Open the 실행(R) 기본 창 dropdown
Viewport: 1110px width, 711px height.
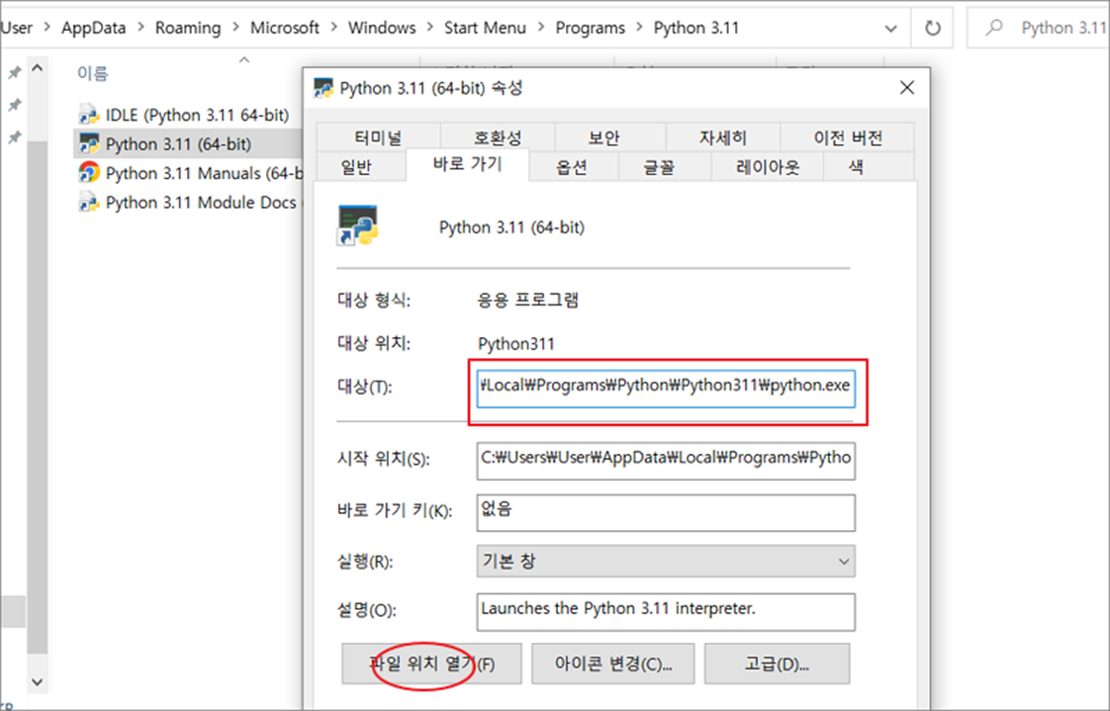coord(843,562)
